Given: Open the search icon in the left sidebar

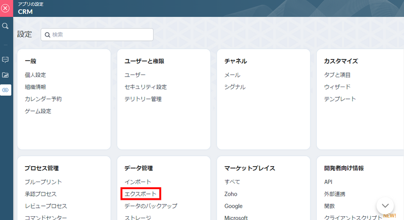Looking at the screenshot, I should point(5,26).
